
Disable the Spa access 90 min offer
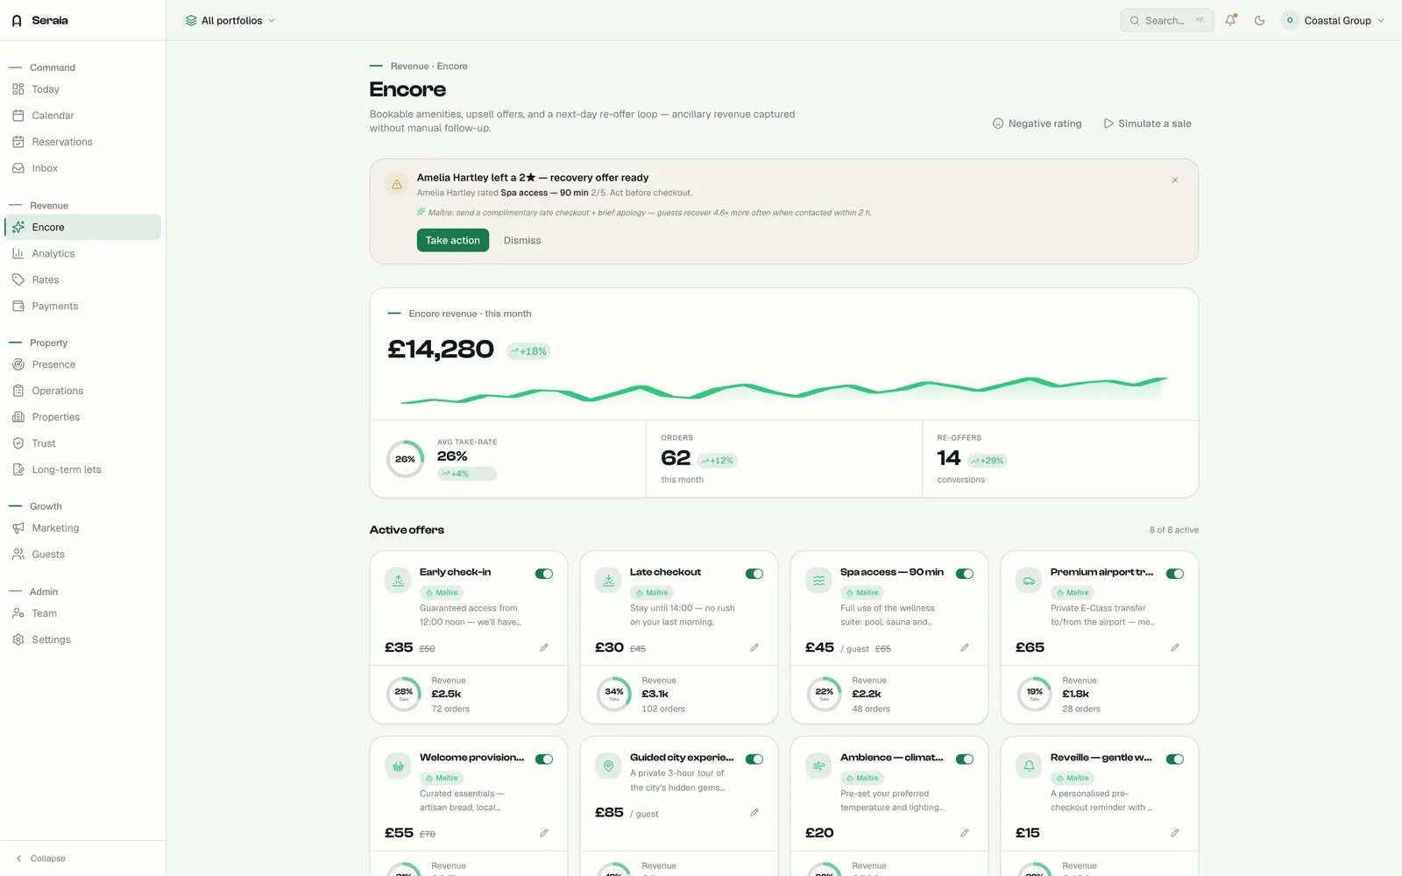pyautogui.click(x=965, y=574)
